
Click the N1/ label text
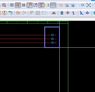(55, 35)
